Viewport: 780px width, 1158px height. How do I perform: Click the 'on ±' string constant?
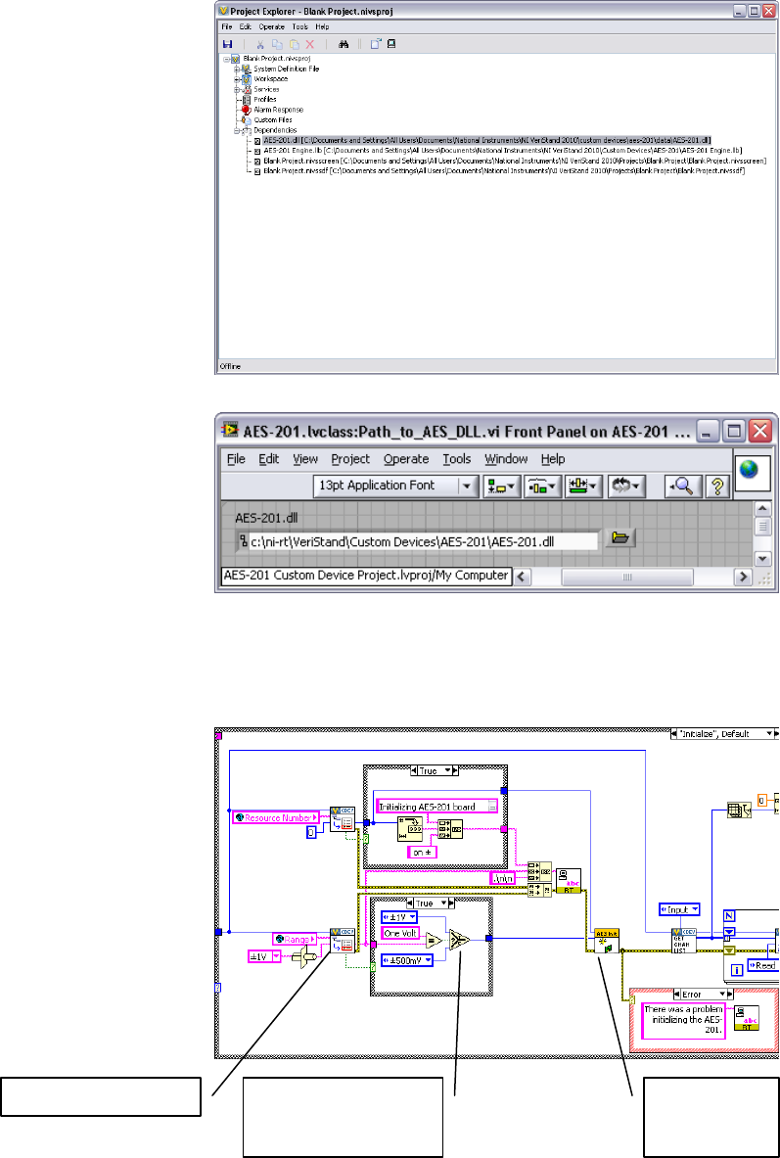pos(421,853)
